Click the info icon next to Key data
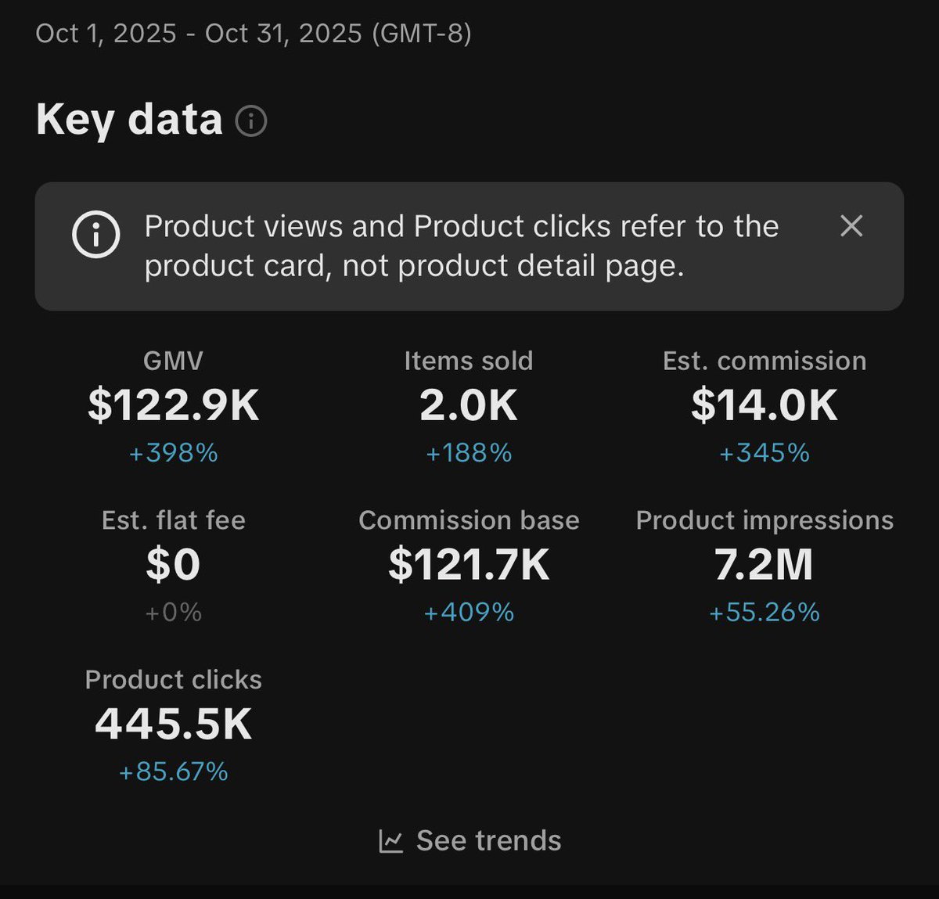This screenshot has height=899, width=939. coord(251,121)
